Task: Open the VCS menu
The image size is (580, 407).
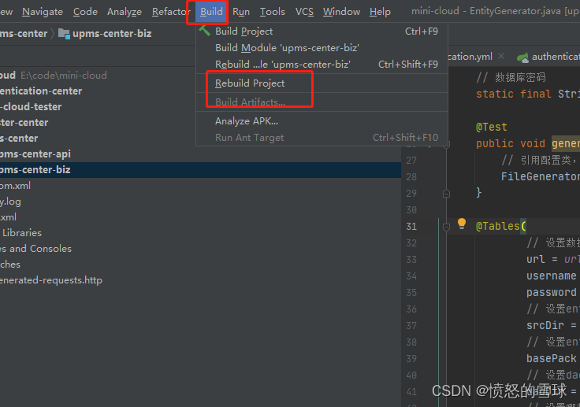Action: pyautogui.click(x=304, y=11)
